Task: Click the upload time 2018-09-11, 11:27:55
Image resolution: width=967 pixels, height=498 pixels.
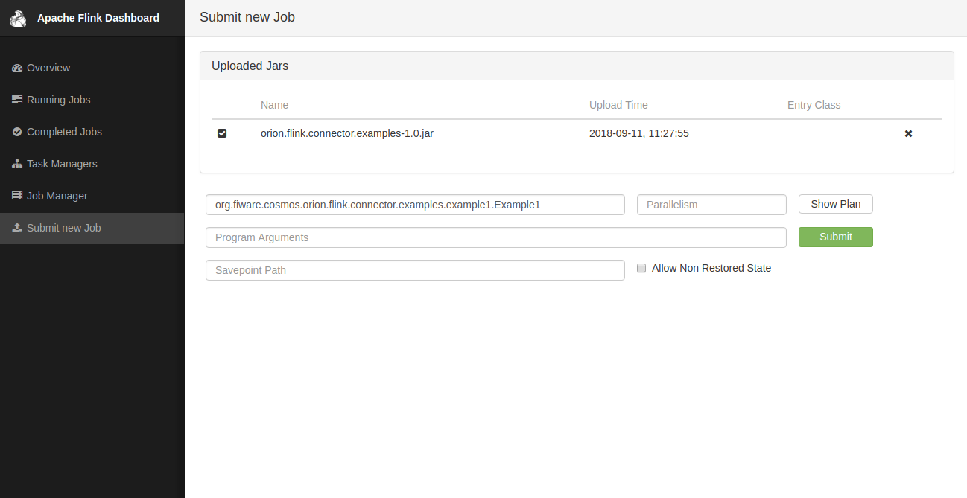Action: pyautogui.click(x=639, y=133)
